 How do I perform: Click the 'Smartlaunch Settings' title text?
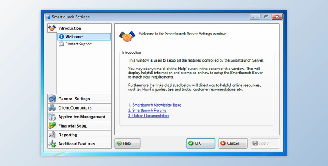[71, 17]
